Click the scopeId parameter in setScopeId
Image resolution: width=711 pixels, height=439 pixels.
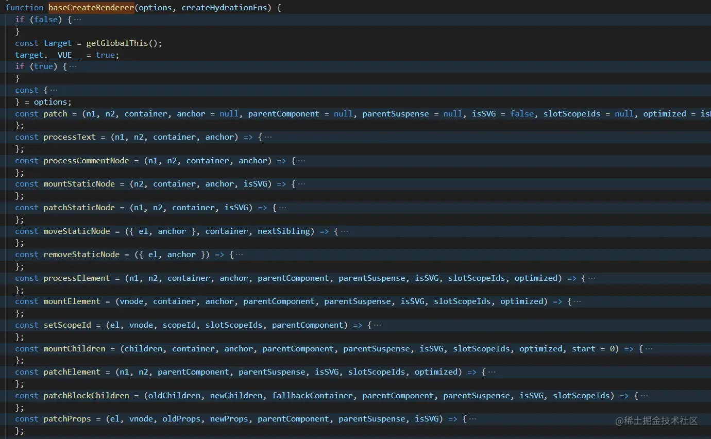coord(179,325)
